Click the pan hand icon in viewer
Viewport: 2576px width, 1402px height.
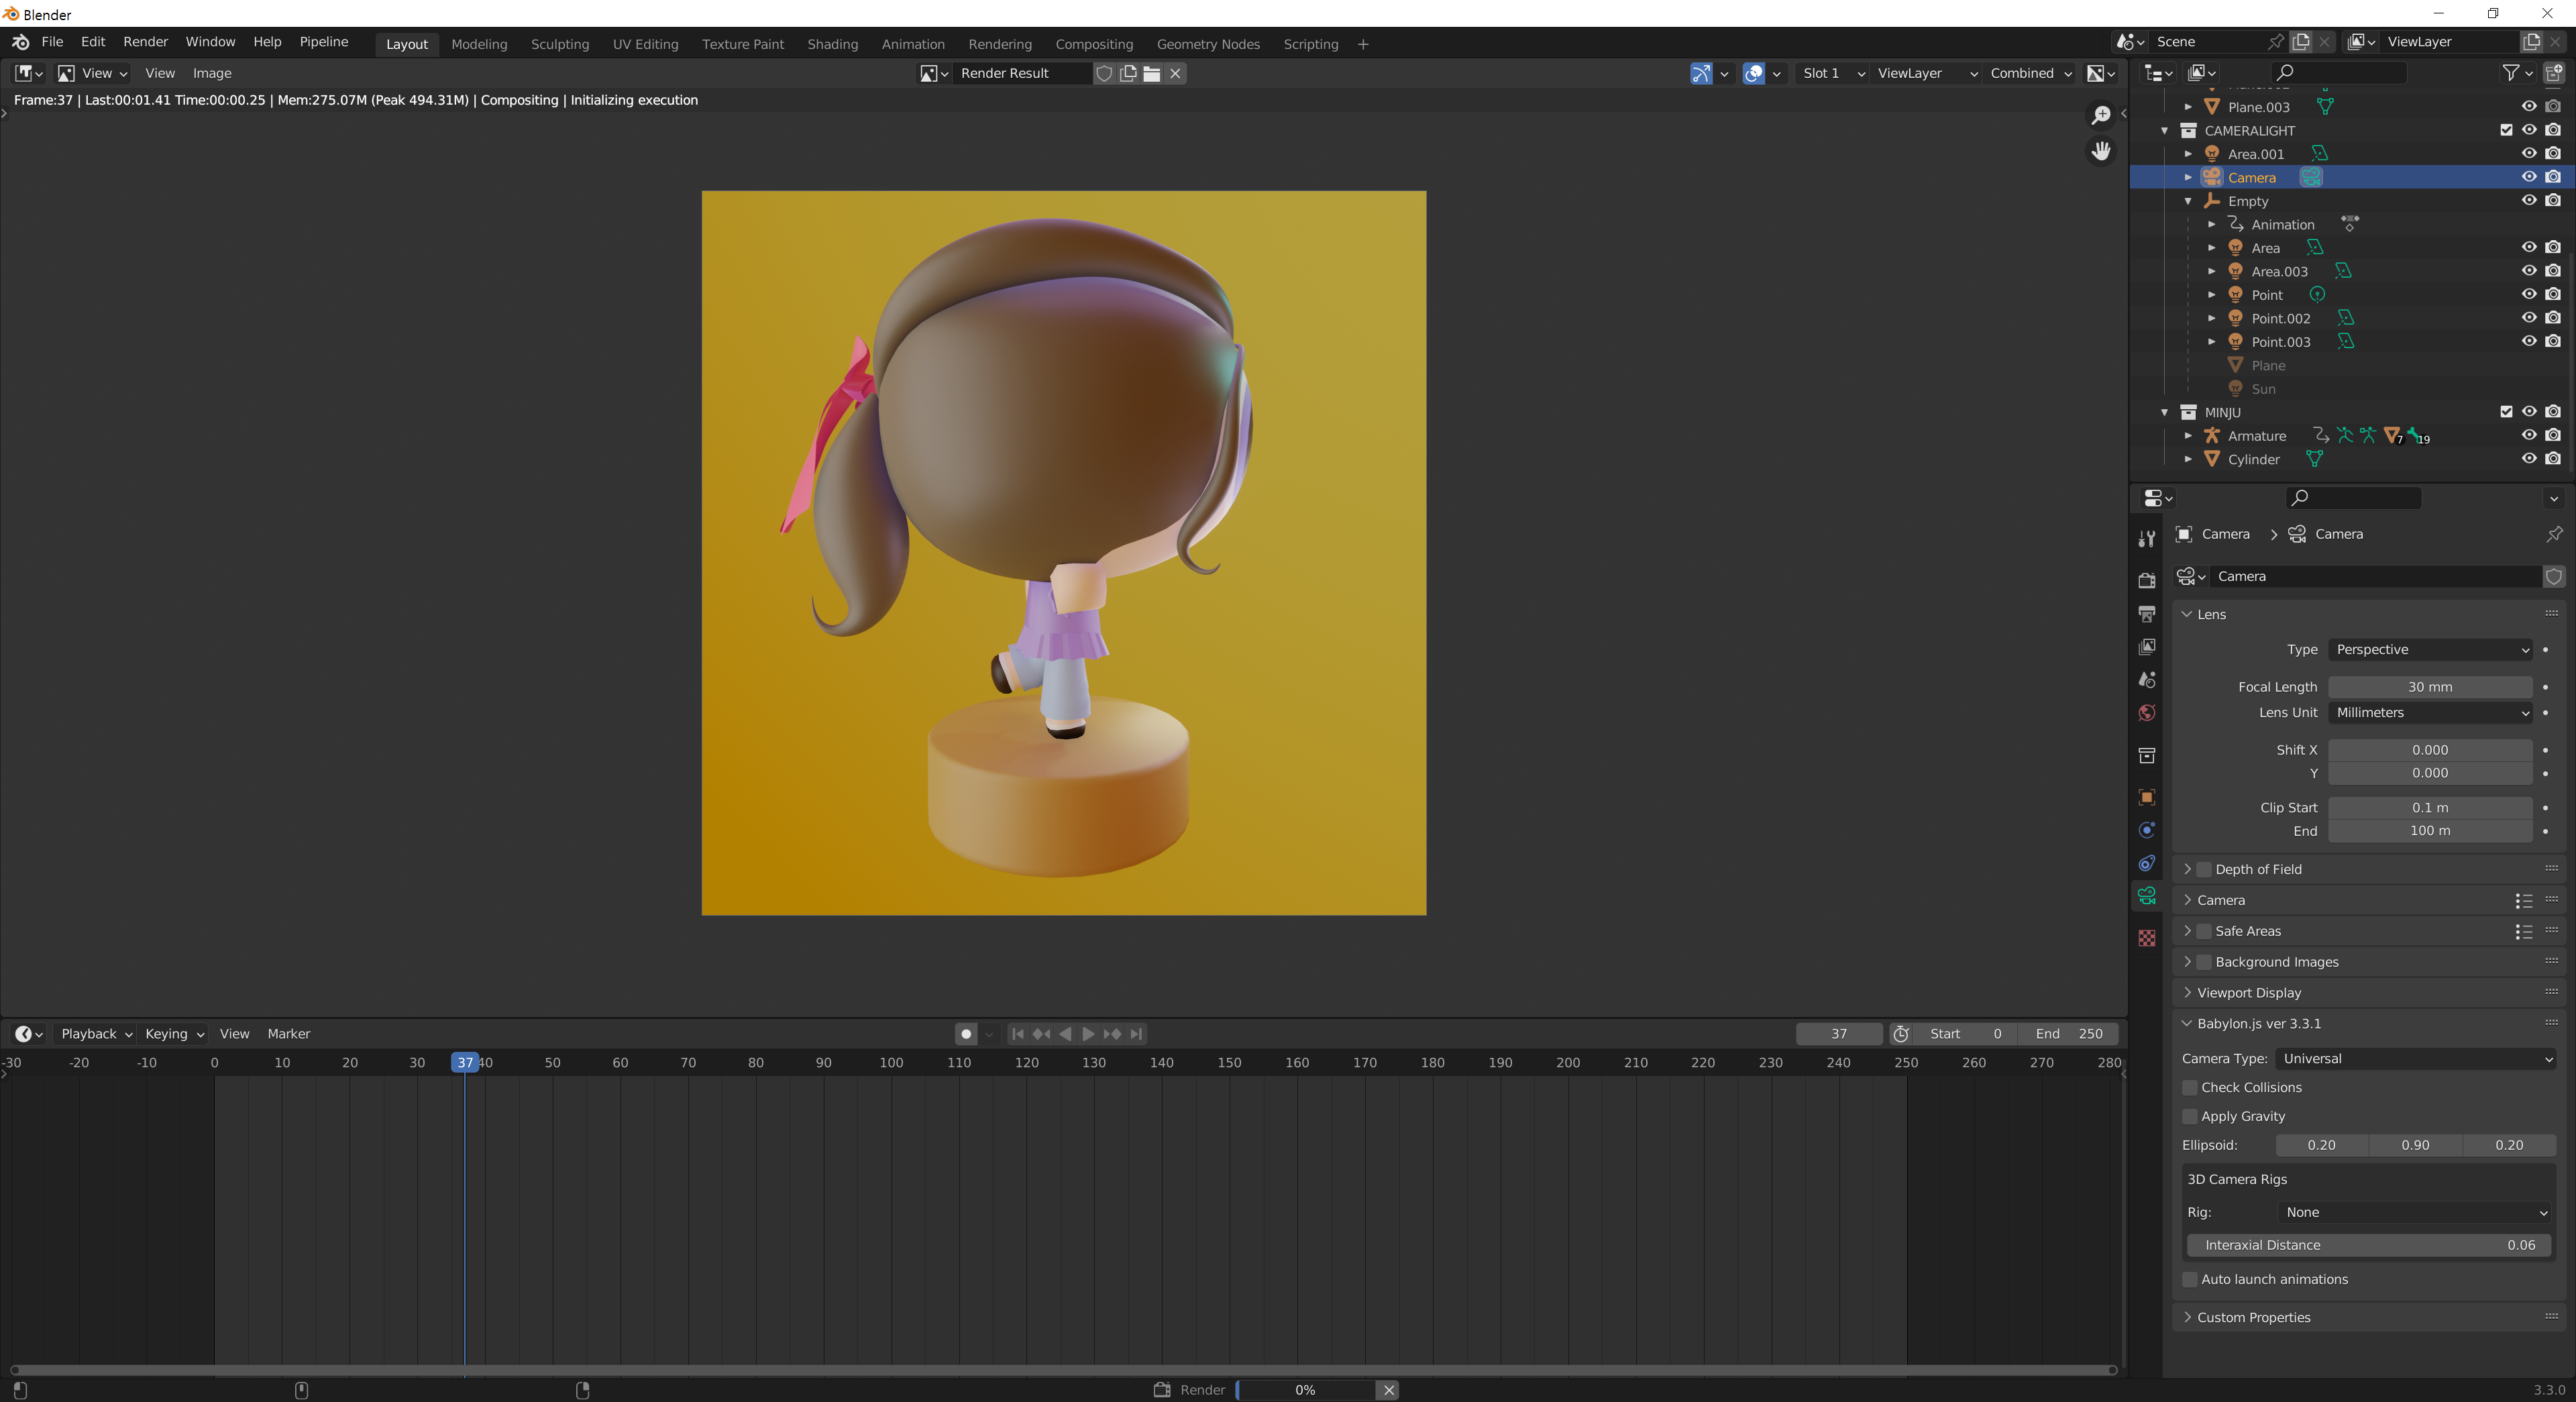coord(2101,151)
